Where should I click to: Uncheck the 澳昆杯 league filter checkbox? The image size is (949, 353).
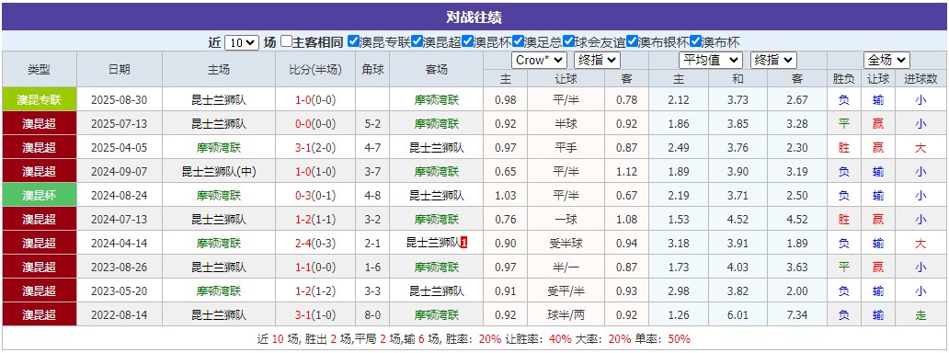point(467,41)
